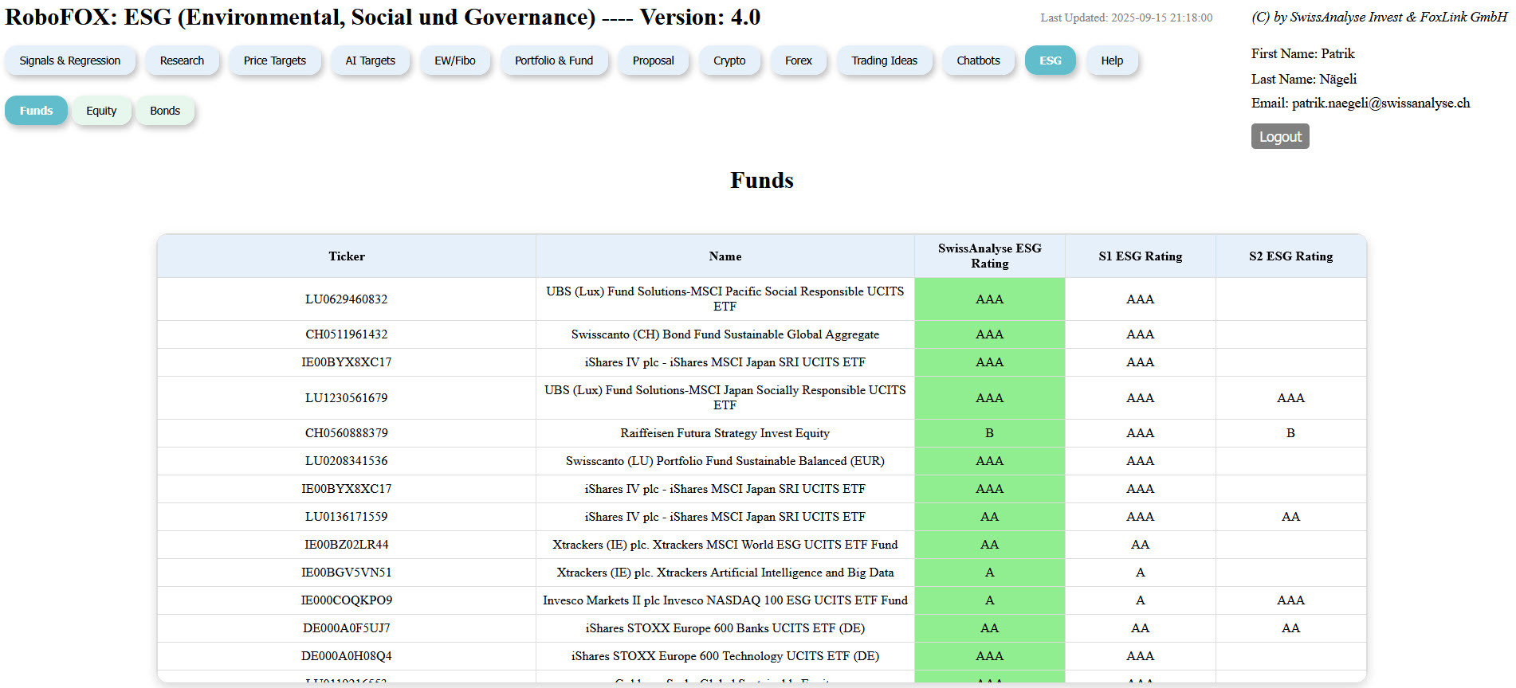
Task: Click the Logout button
Action: tap(1280, 136)
